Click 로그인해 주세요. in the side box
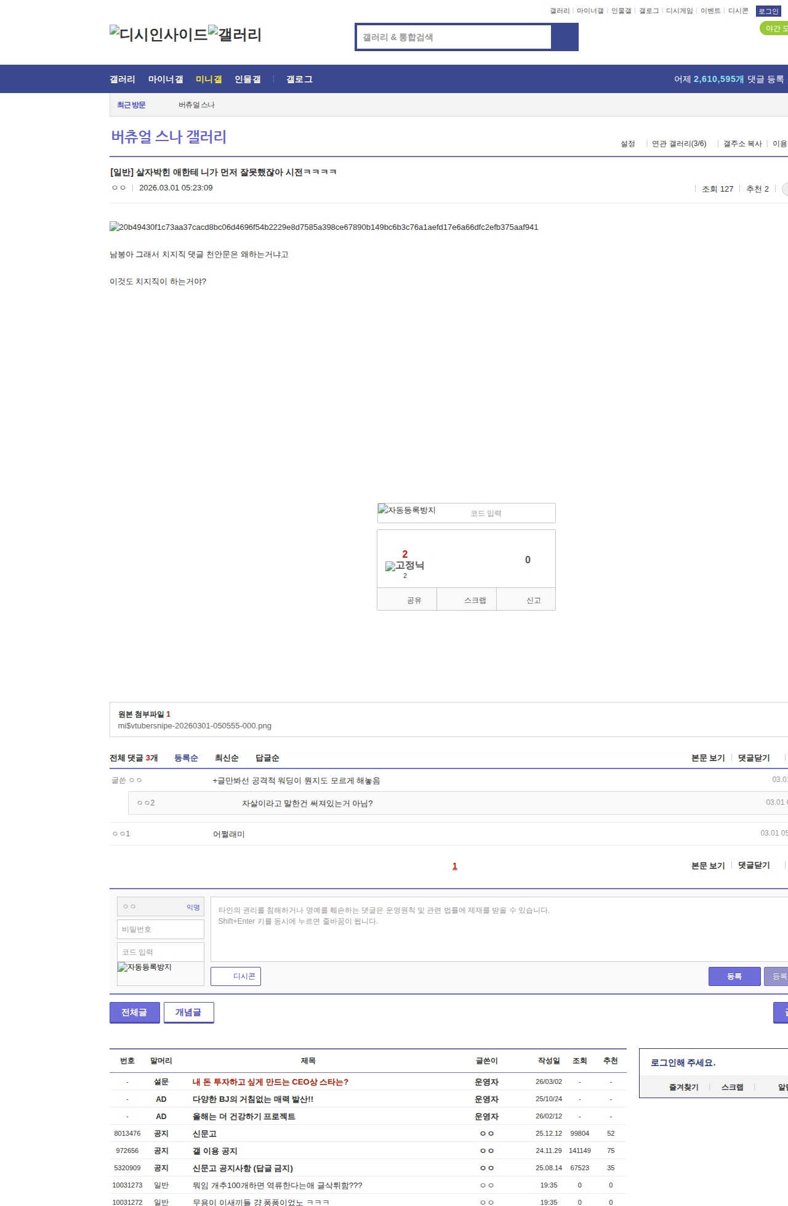The width and height of the screenshot is (788, 1206). point(683,1062)
